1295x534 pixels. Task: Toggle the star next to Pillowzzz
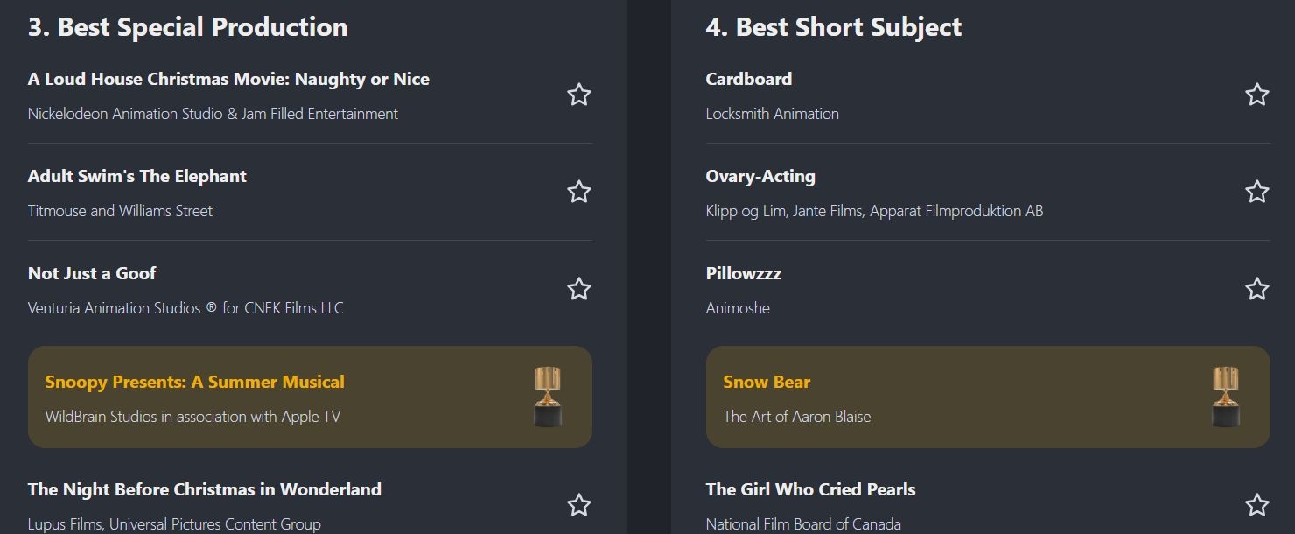coord(1256,289)
